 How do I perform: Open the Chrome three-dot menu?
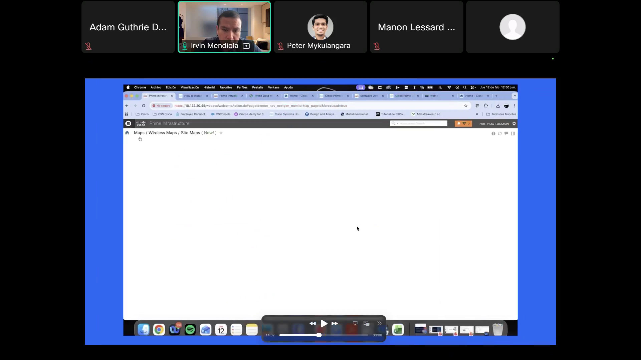click(x=514, y=106)
